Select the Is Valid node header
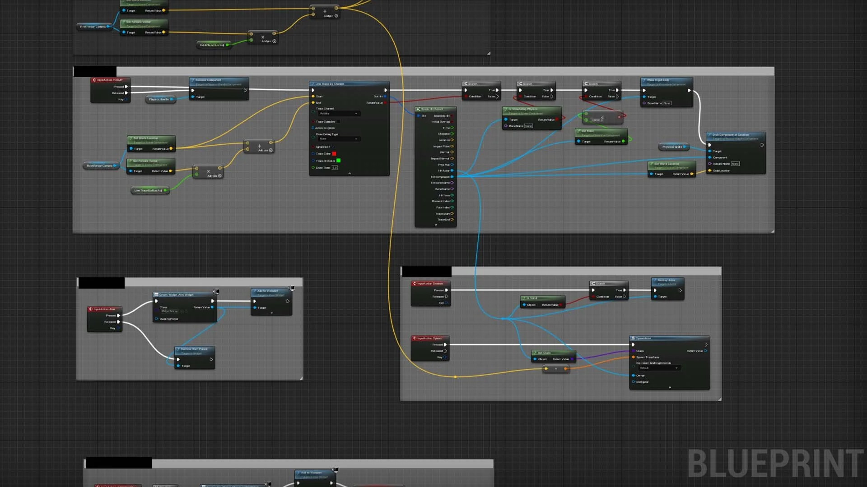The width and height of the screenshot is (867, 487). pos(543,298)
